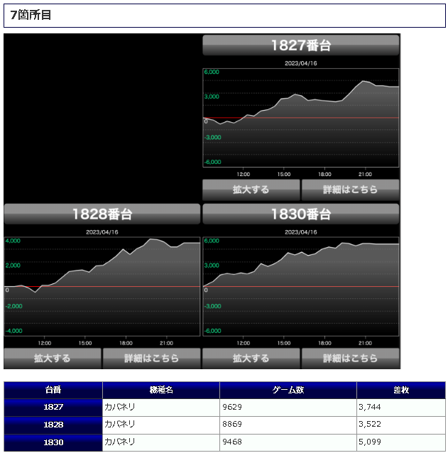Viewport: 448px width, 453px height.
Task: Click the 1827番台 header button
Action: (x=301, y=45)
